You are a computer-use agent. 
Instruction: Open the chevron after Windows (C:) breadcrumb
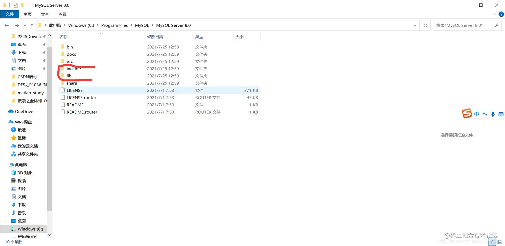coord(98,25)
